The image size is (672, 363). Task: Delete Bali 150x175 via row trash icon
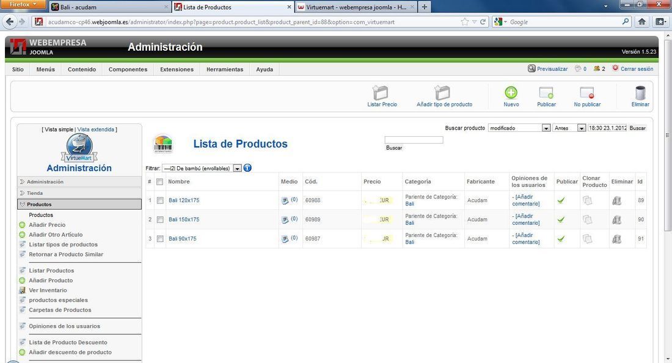[x=617, y=219]
